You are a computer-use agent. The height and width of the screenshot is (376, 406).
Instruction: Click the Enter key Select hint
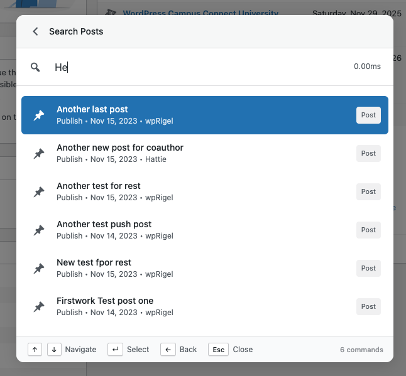(x=115, y=350)
